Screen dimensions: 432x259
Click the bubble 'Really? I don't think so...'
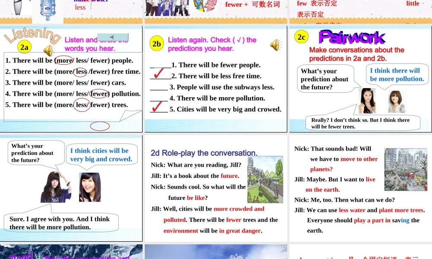tap(363, 123)
